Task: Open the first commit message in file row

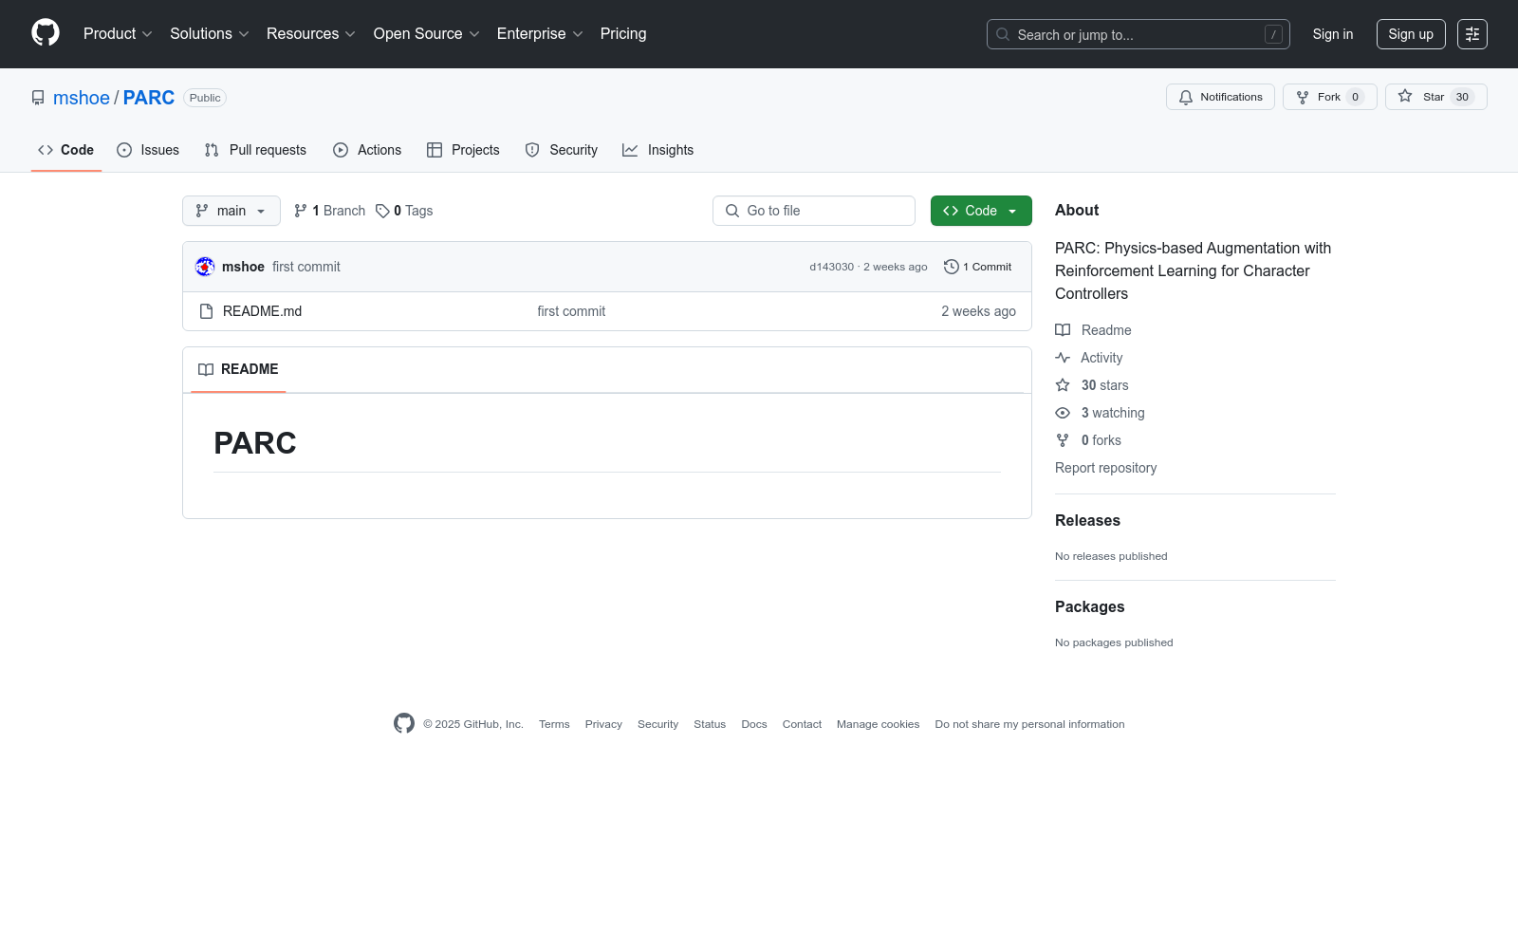Action: coord(571,311)
